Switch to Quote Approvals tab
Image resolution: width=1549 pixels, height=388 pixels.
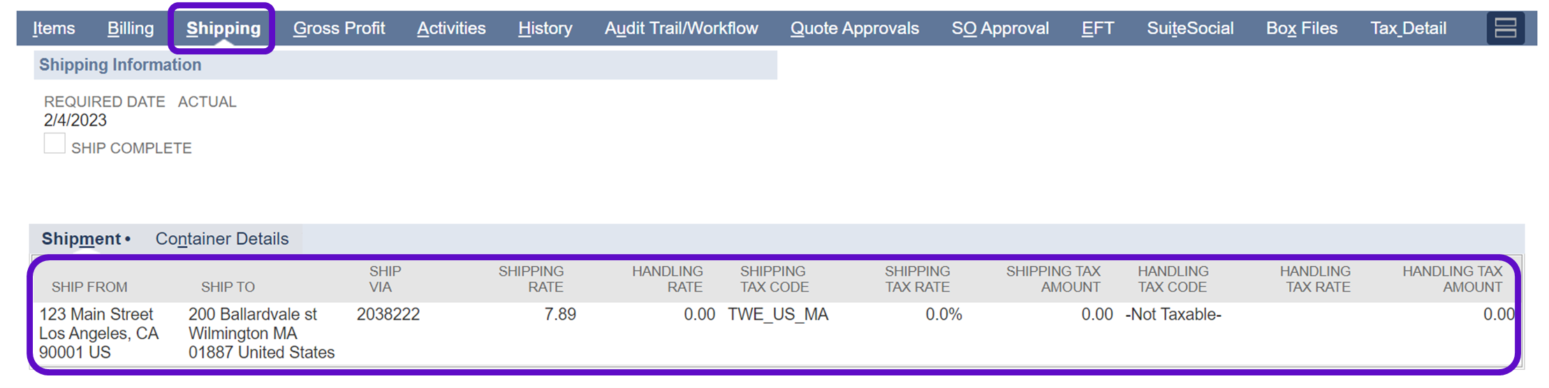click(x=854, y=29)
